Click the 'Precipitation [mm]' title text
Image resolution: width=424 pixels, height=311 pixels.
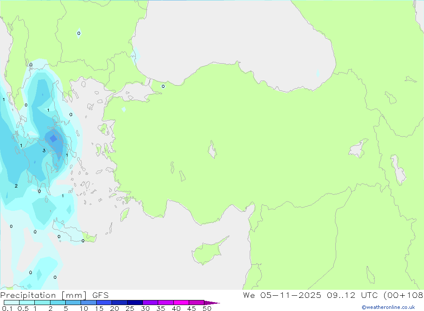click(x=43, y=295)
